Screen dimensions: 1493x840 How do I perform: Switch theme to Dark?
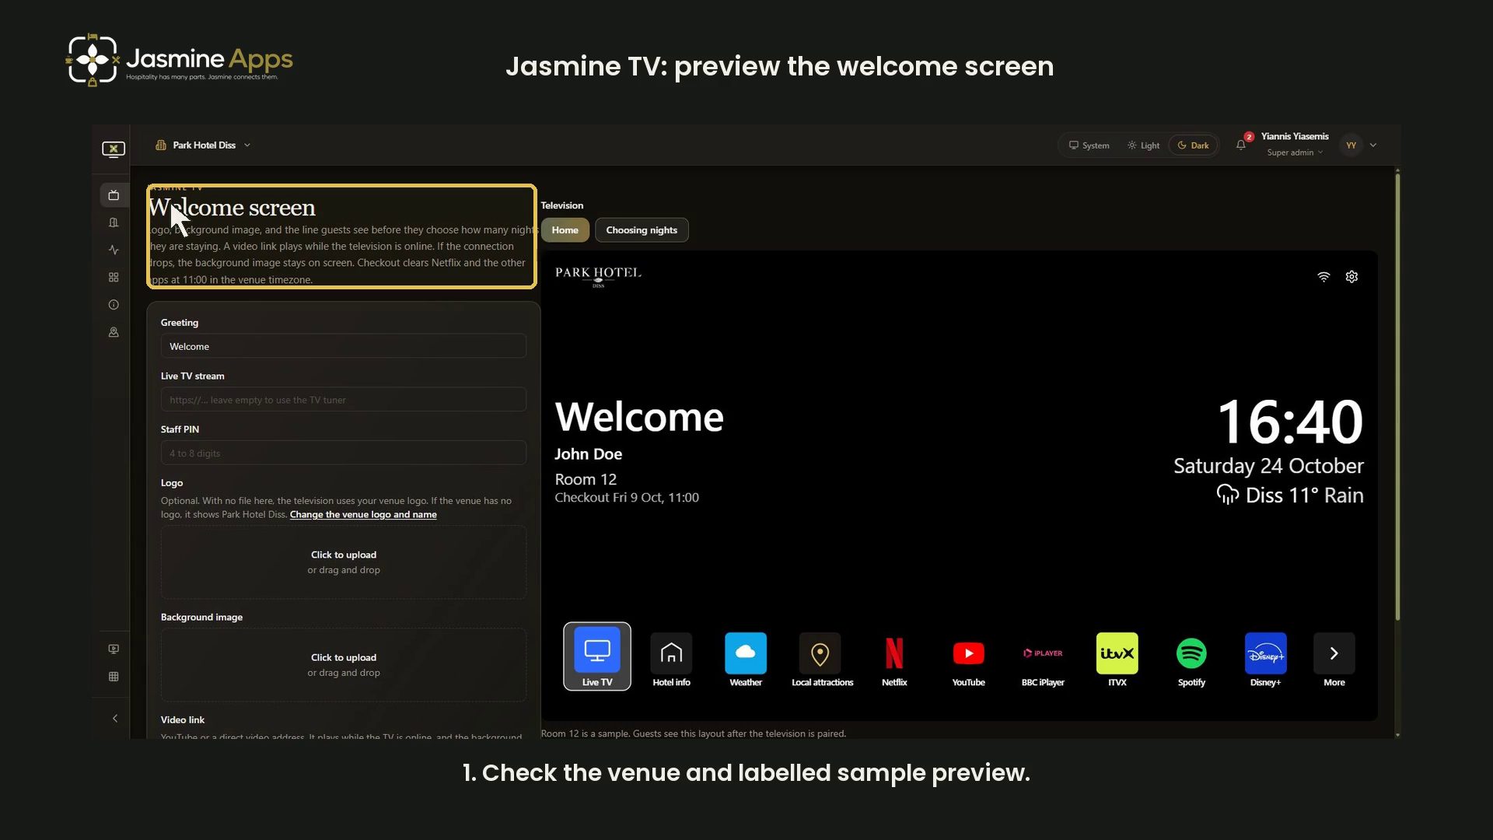(x=1194, y=145)
